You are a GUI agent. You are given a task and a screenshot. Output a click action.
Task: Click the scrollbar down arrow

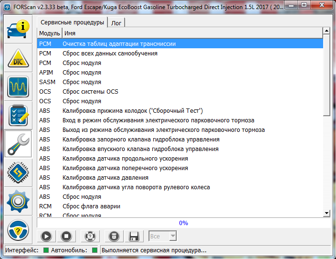point(326,213)
